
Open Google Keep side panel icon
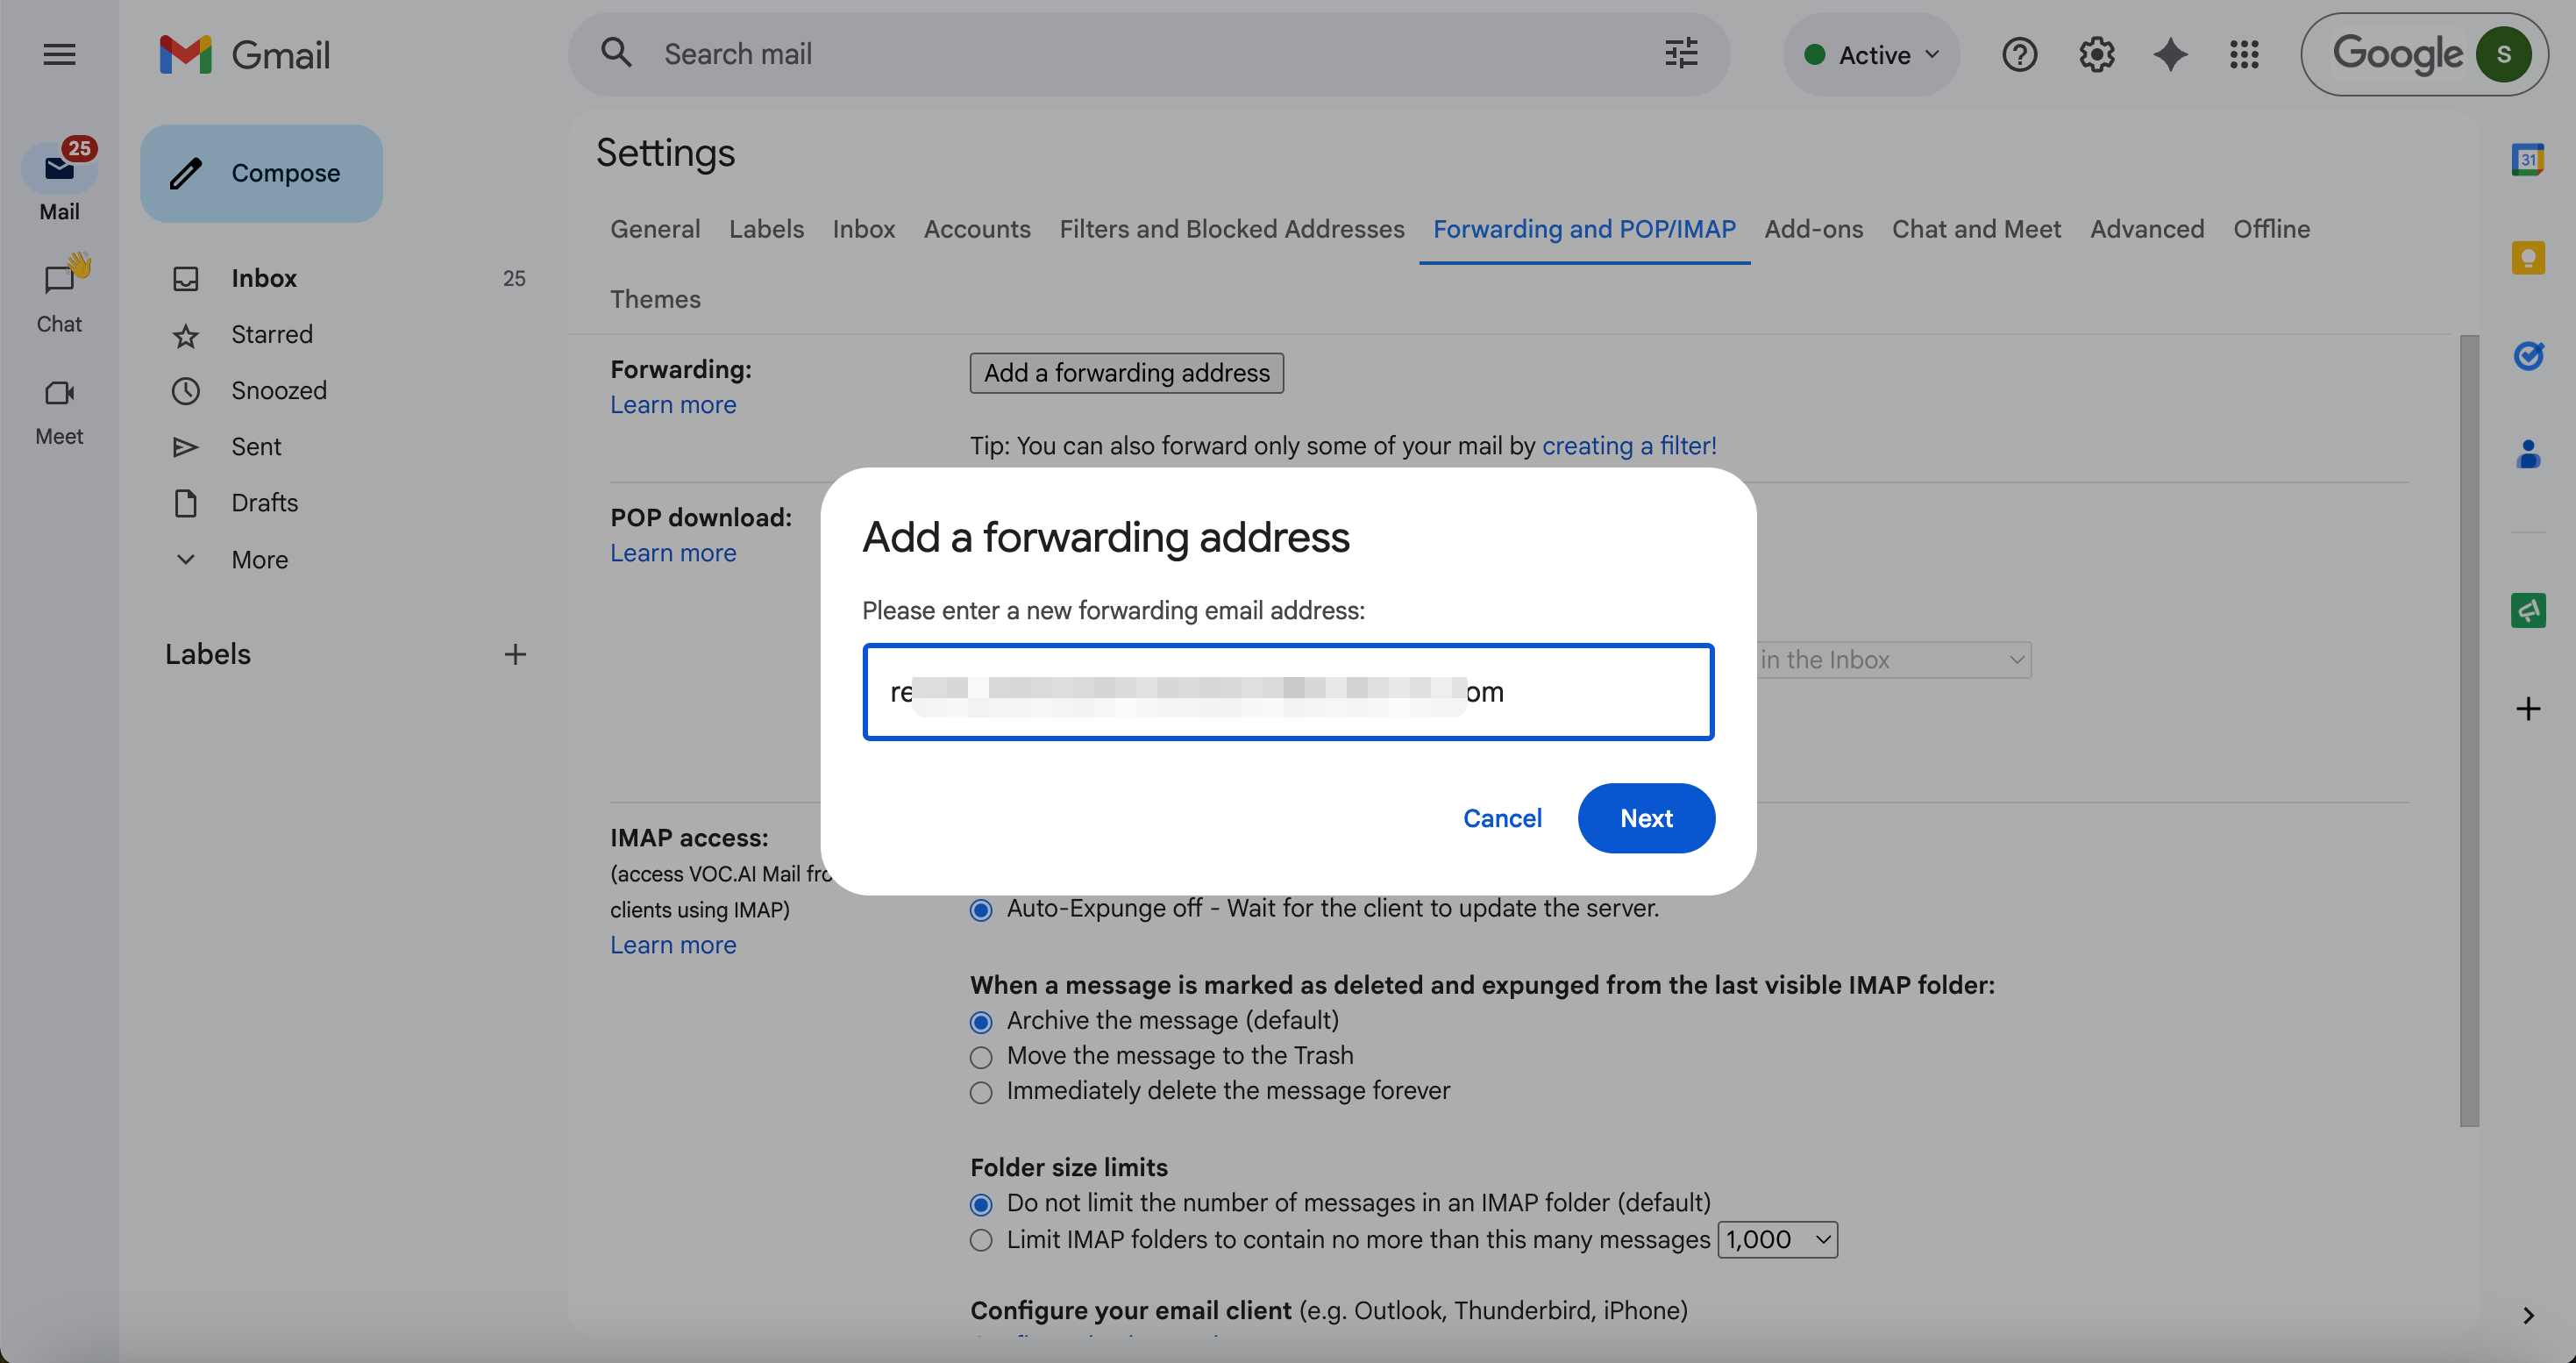pos(2527,258)
